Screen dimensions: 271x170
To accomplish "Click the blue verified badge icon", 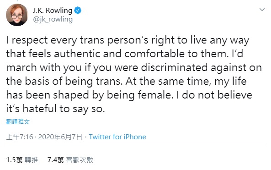I will tap(78, 11).
